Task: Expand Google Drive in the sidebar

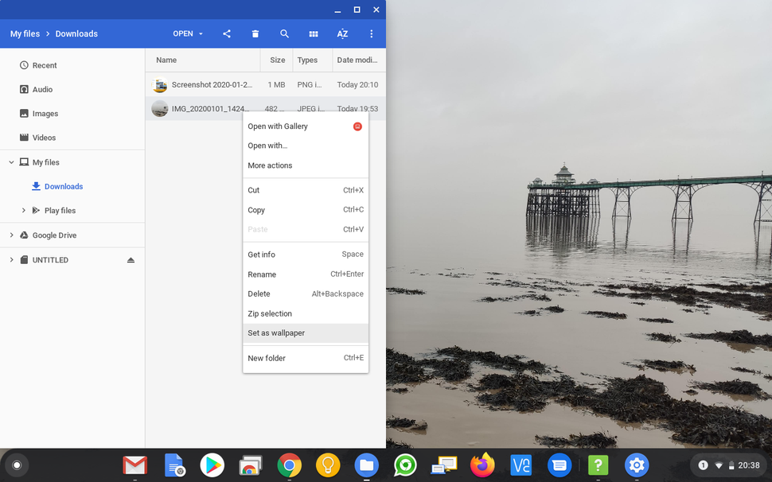Action: [x=10, y=235]
